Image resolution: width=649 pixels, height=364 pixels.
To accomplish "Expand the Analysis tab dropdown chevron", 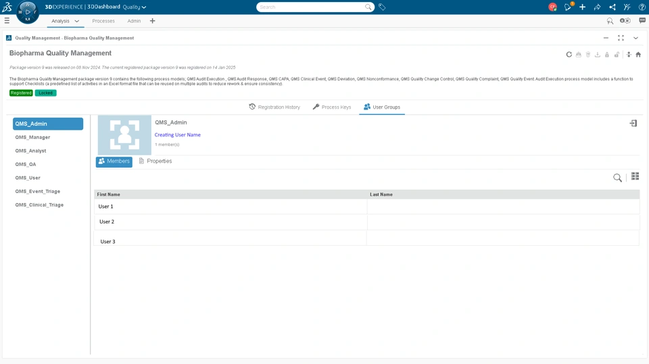I will click(x=76, y=21).
